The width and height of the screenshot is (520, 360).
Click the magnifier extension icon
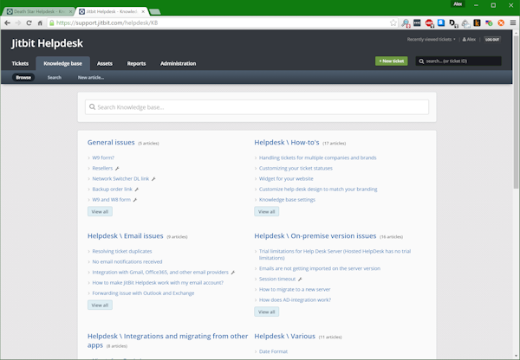[406, 22]
